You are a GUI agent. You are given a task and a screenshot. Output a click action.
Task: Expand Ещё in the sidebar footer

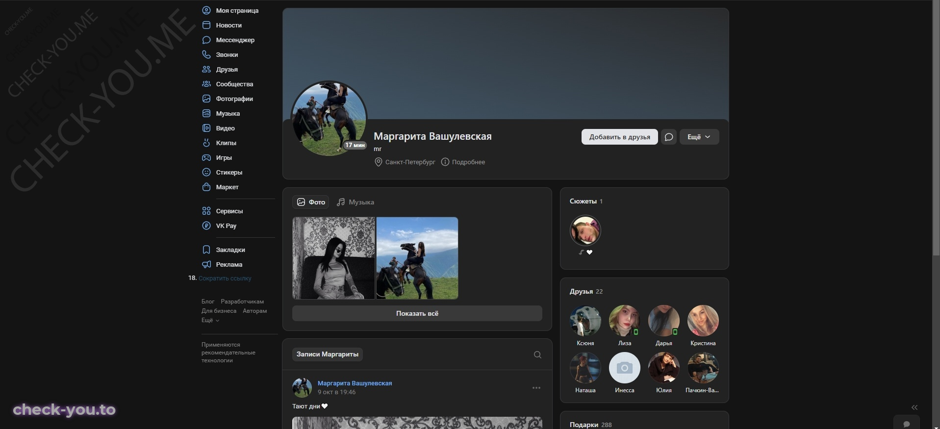[x=210, y=320]
